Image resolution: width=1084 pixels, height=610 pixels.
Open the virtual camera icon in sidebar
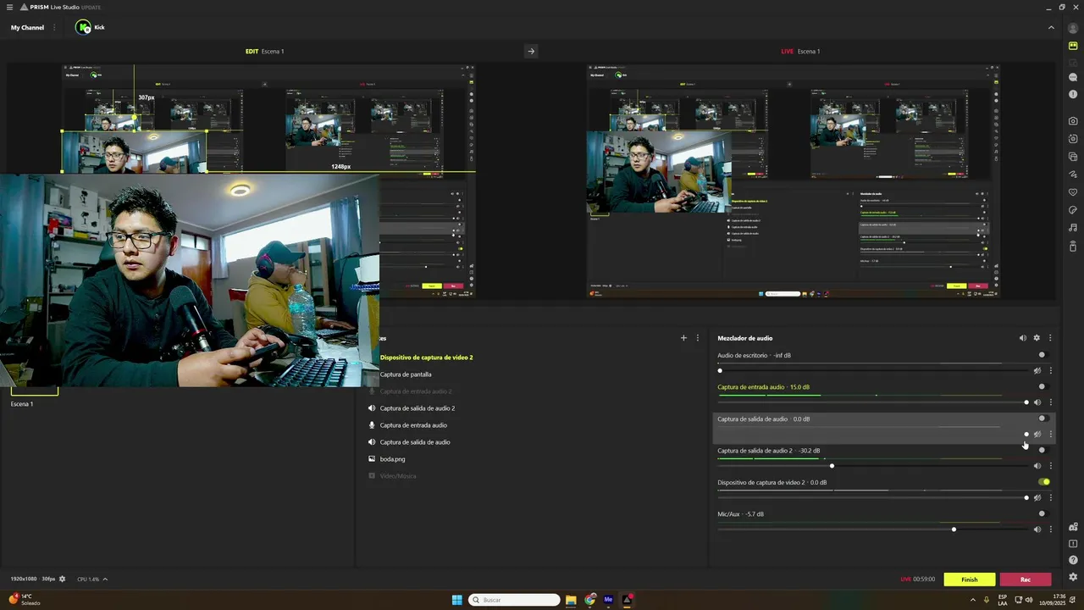click(x=1073, y=139)
